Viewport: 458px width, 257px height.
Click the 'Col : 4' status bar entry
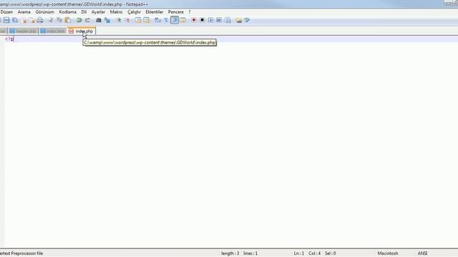pyautogui.click(x=314, y=253)
